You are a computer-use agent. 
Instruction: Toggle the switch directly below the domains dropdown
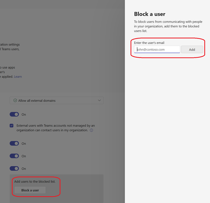(14, 114)
